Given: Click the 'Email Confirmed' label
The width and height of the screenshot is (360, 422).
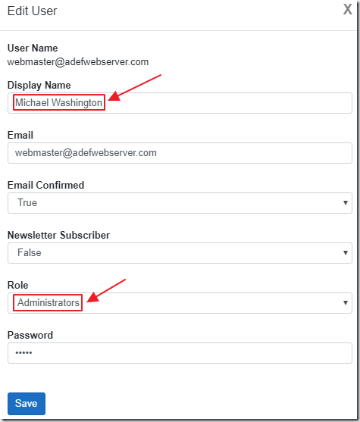Looking at the screenshot, I should point(45,185).
